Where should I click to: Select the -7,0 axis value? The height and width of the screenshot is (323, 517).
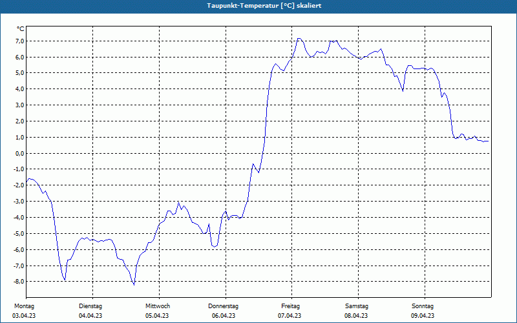(x=18, y=266)
